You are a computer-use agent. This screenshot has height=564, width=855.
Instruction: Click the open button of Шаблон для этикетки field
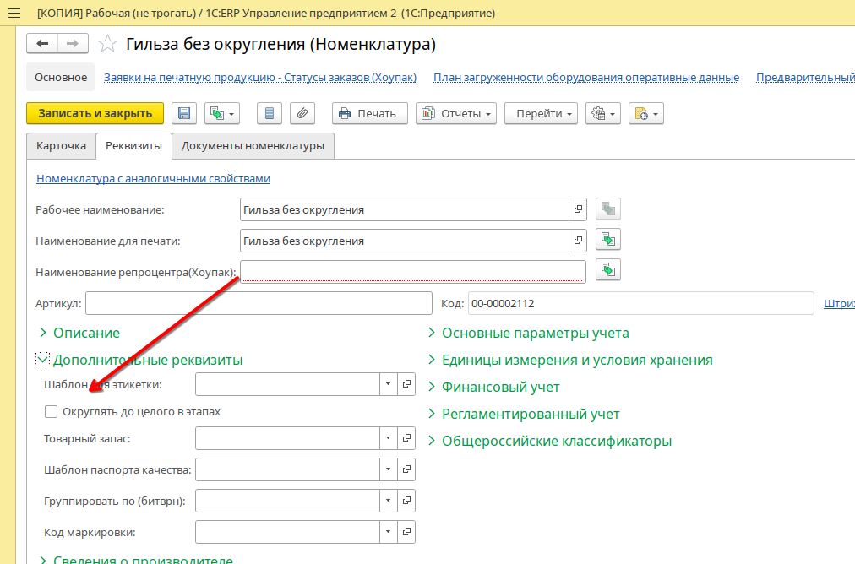click(x=406, y=384)
